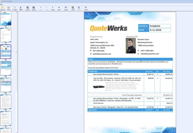Viewport: 193px width, 133px height.
Task: Send the document via the E-Mail icon
Action: (x=15, y=8)
